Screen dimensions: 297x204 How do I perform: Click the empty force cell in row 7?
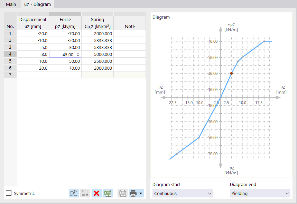coord(65,75)
